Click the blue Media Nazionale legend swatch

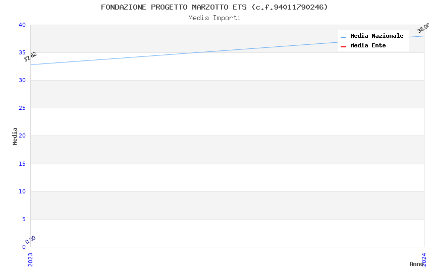tap(343, 37)
